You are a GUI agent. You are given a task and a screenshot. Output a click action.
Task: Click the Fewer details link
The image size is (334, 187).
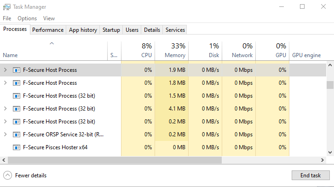coord(31,175)
